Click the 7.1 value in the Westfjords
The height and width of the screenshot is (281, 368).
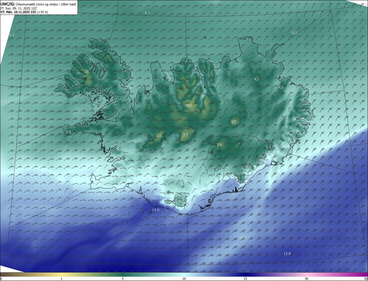(x=91, y=60)
